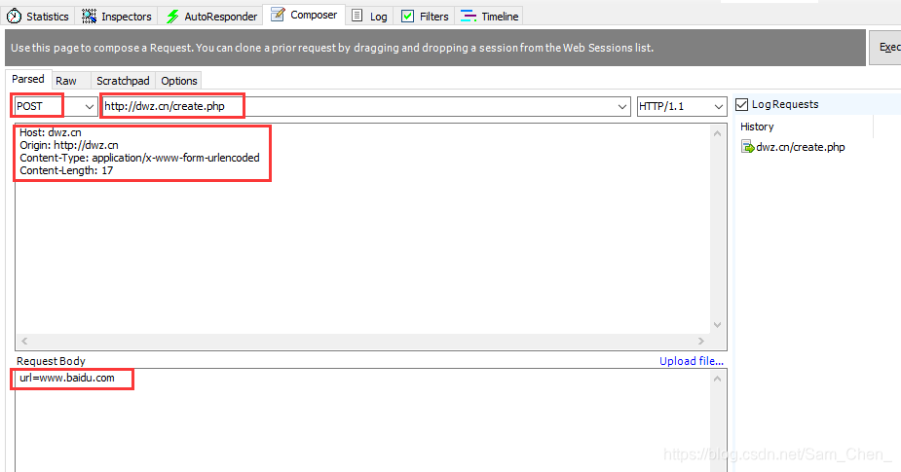Click the Filters green checkmark icon
The width and height of the screenshot is (901, 472).
point(407,17)
